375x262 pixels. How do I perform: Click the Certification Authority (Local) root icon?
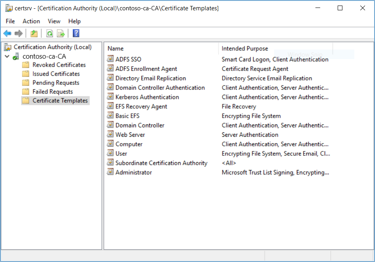tap(7, 47)
